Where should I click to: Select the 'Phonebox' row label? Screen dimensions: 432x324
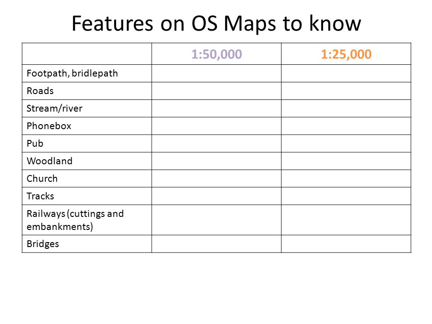coord(49,126)
